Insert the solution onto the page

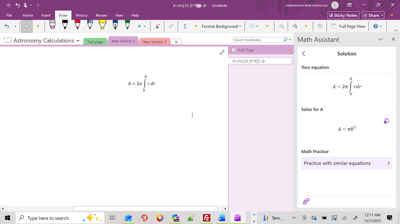pyautogui.click(x=386, y=121)
